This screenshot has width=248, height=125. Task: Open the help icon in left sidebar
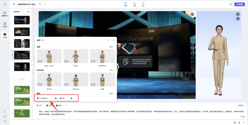[x=5, y=121]
